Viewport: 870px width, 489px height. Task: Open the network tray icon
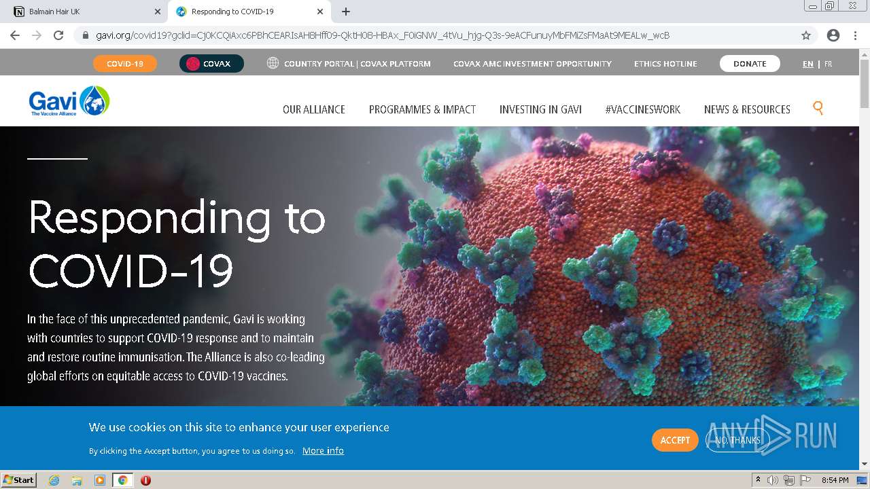point(789,480)
